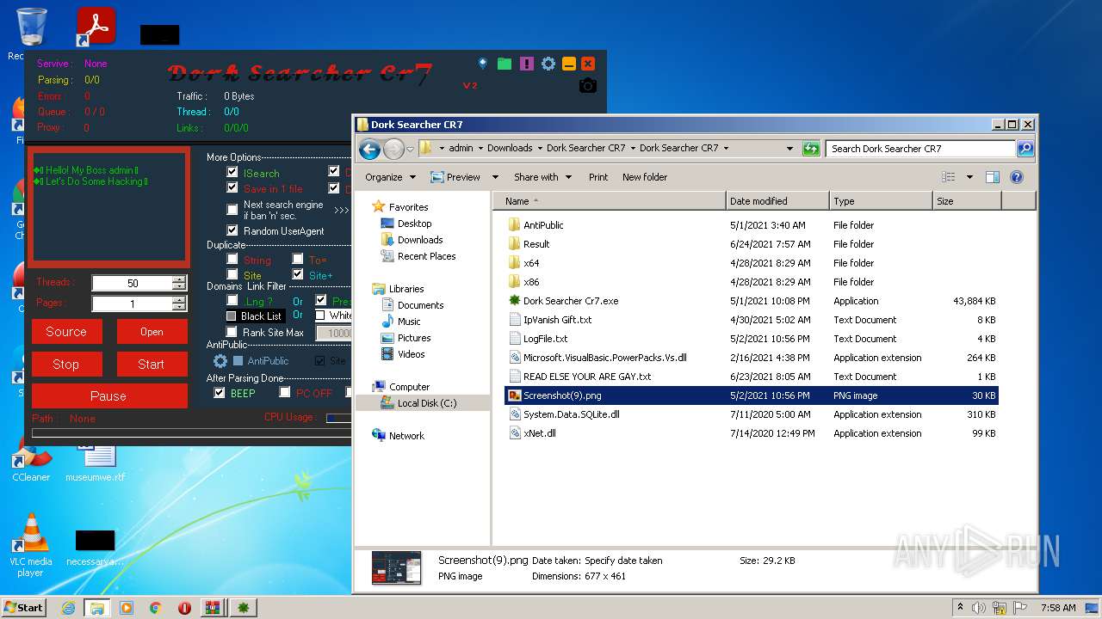The width and height of the screenshot is (1102, 619).
Task: Click the Explorer Forward arrow button
Action: pyautogui.click(x=393, y=149)
